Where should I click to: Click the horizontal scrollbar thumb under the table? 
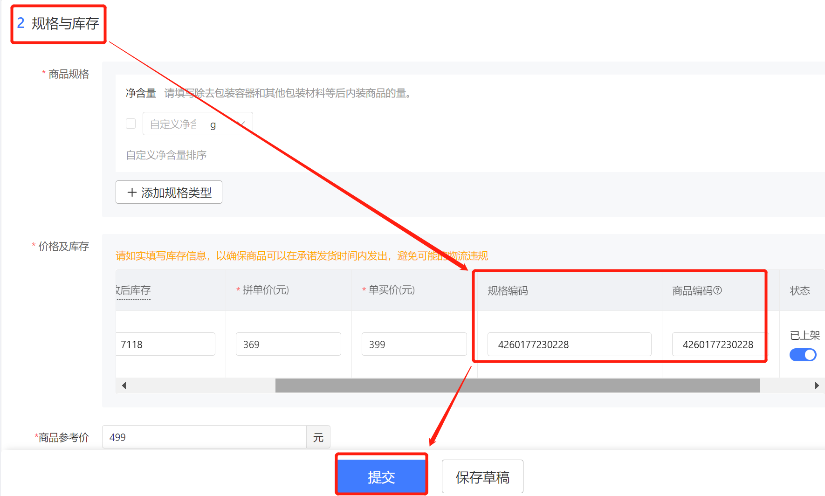(517, 386)
